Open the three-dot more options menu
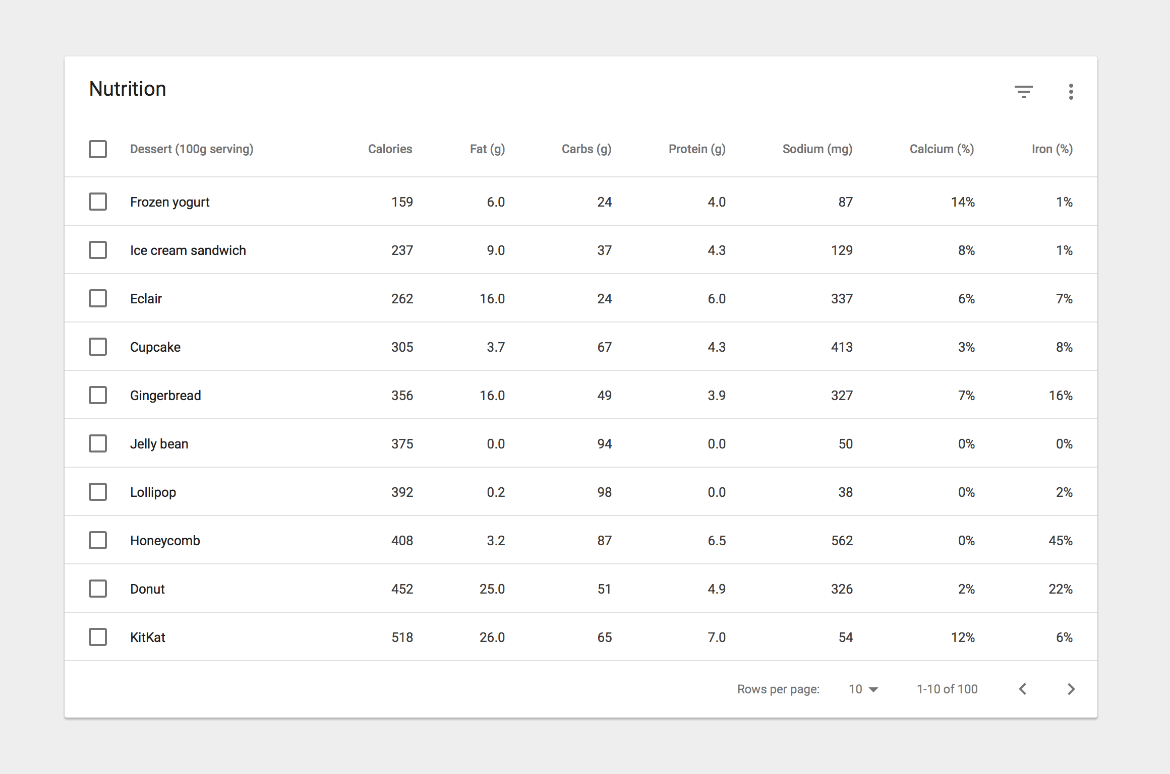This screenshot has height=774, width=1170. [1071, 91]
